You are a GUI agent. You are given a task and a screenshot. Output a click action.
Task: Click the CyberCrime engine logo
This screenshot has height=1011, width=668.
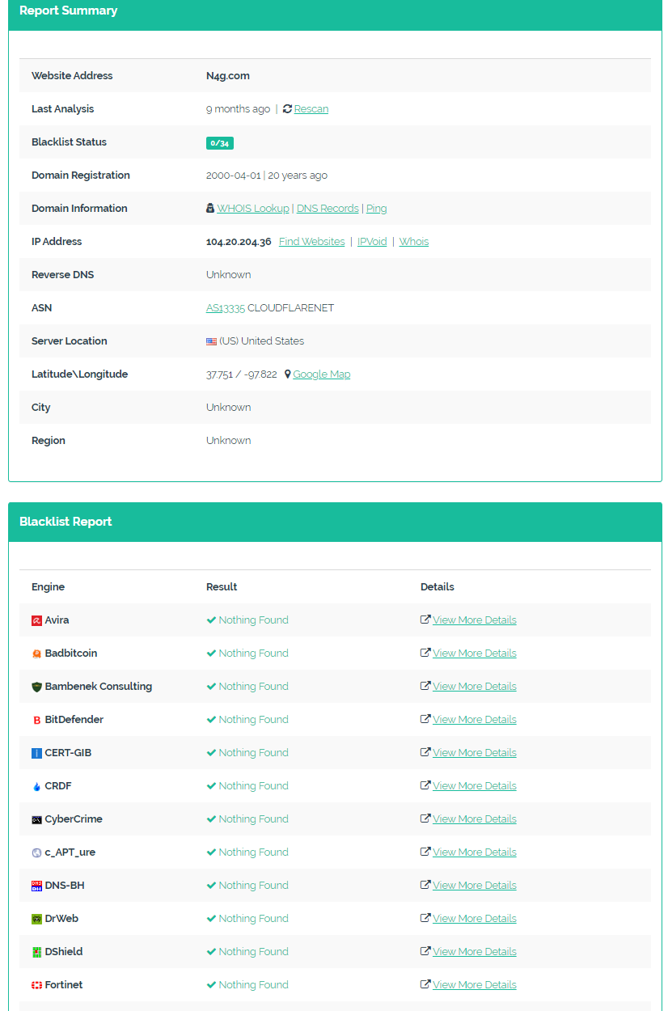pyautogui.click(x=36, y=819)
